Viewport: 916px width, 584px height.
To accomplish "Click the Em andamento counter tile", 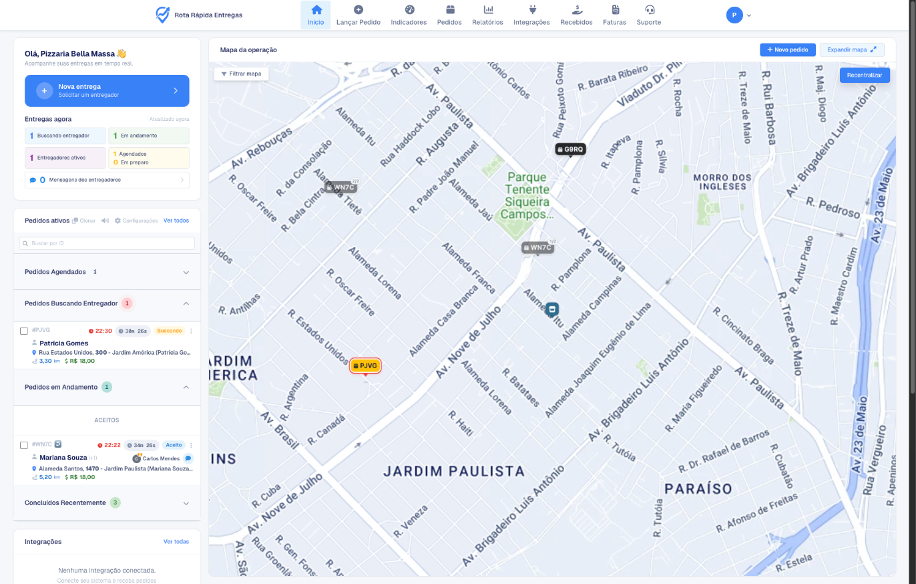I will click(x=149, y=136).
